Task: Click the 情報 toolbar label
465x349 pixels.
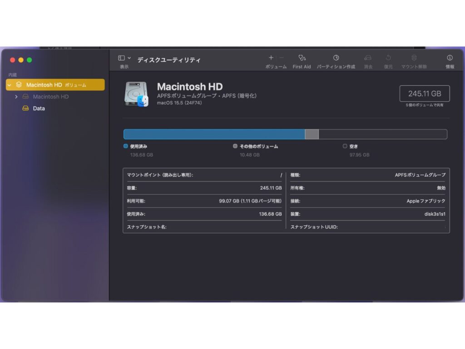Action: pyautogui.click(x=450, y=67)
